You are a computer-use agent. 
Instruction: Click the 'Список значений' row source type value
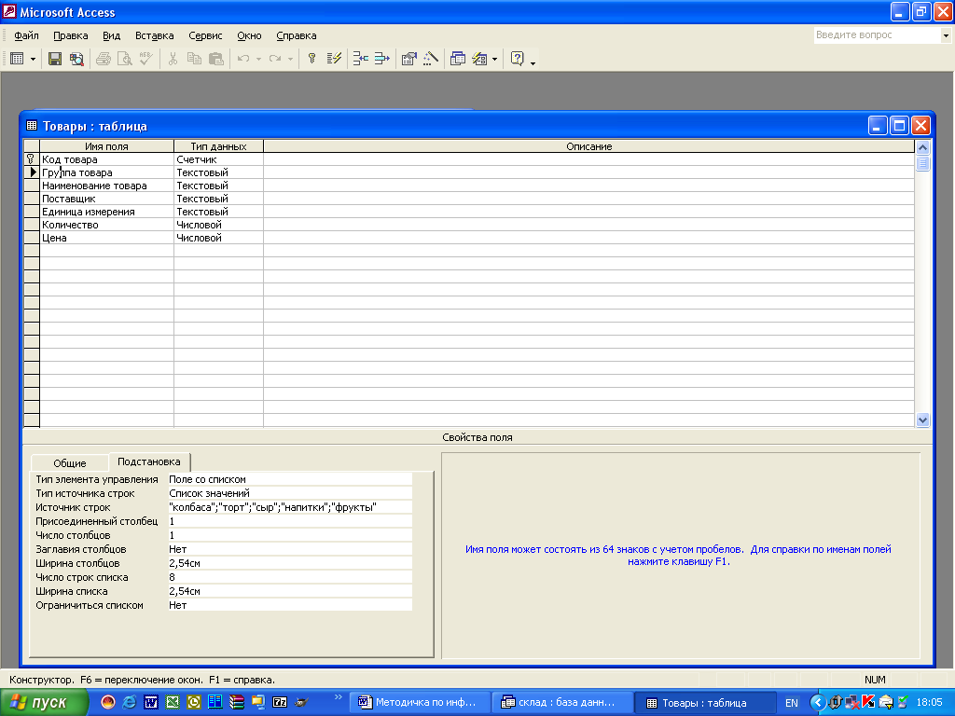click(x=290, y=493)
